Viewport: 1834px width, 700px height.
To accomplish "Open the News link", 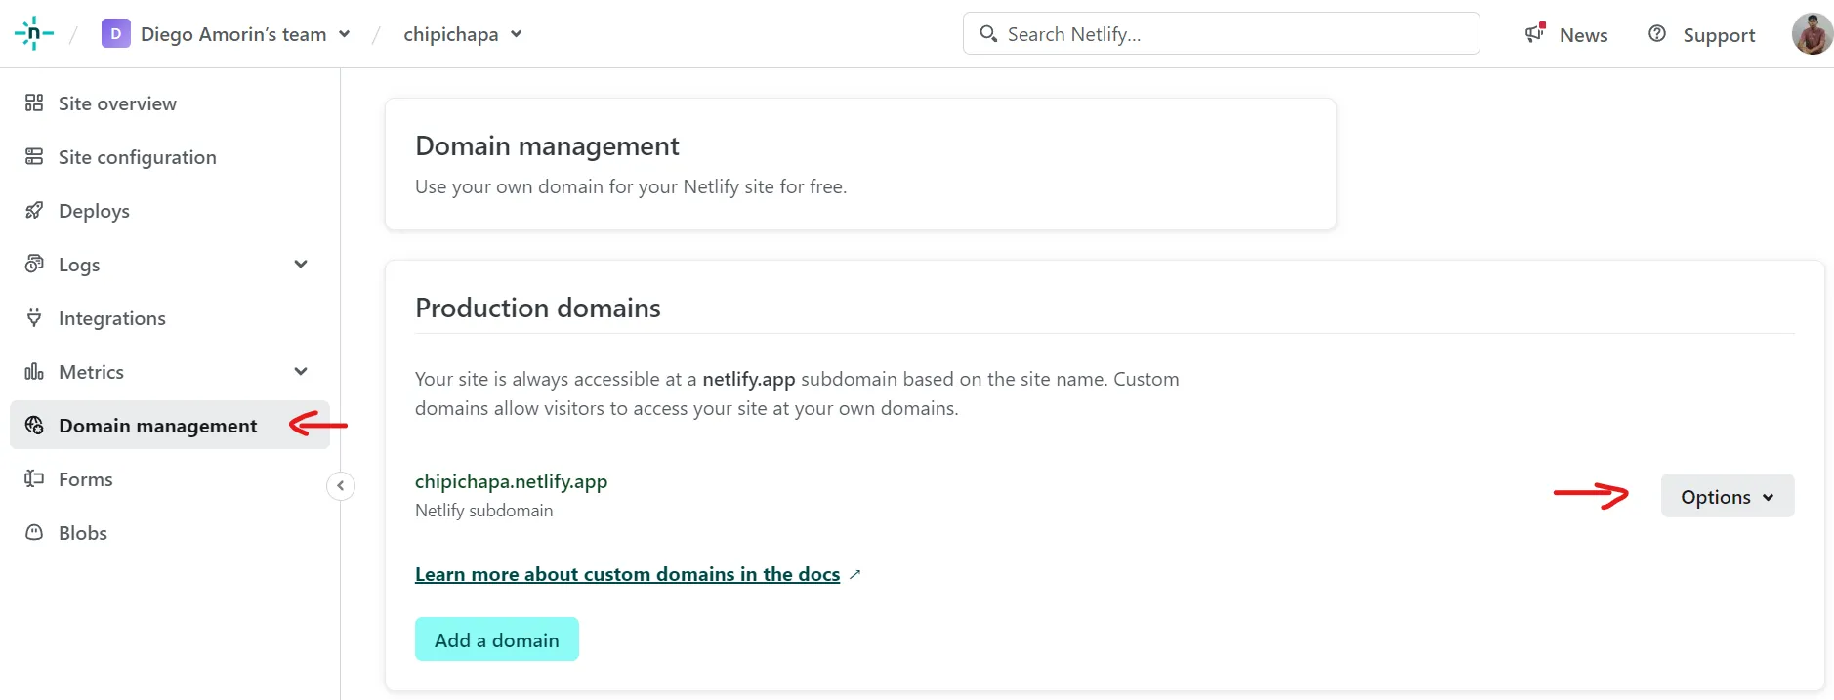I will point(1583,35).
